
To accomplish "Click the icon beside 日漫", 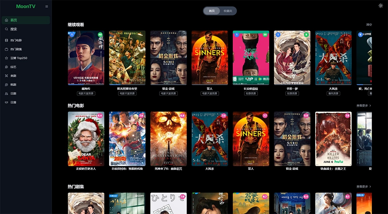I will 7,103.
